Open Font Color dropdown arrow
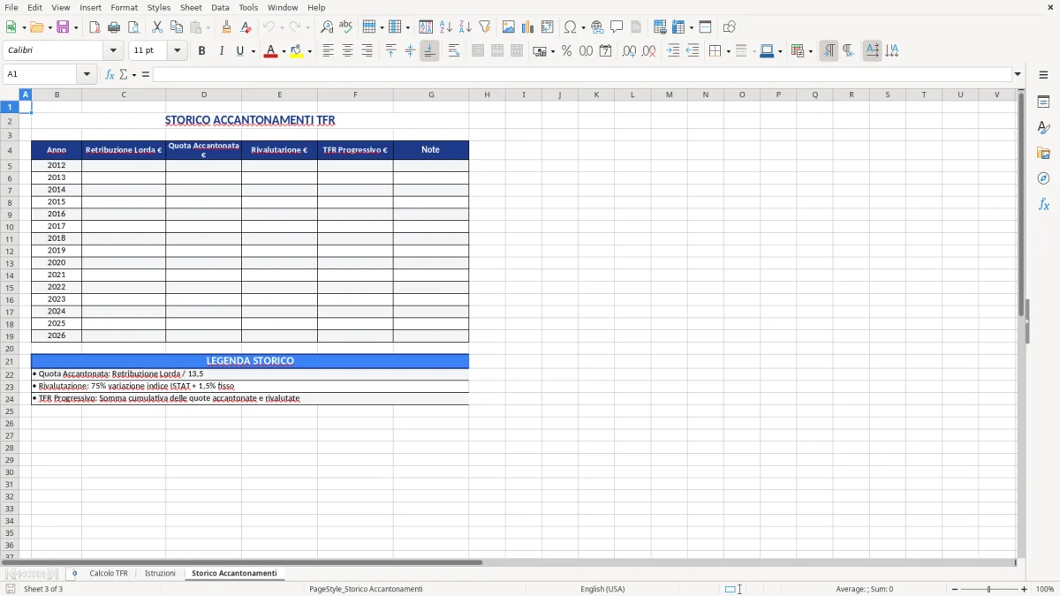 284,51
